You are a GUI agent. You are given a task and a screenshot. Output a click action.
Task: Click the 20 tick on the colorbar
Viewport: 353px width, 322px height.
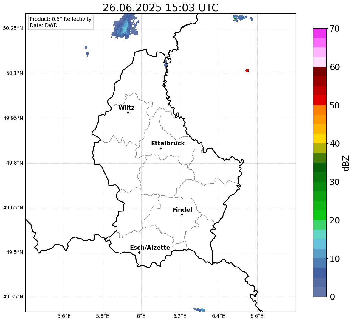(335, 220)
